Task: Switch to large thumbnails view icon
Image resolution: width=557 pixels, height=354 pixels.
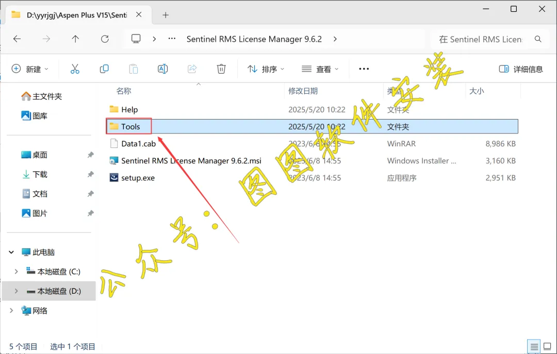Action: 547,347
